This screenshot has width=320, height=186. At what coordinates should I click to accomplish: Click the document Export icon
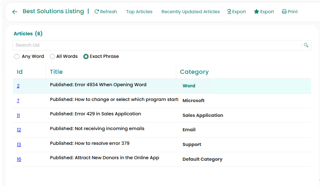point(229,12)
